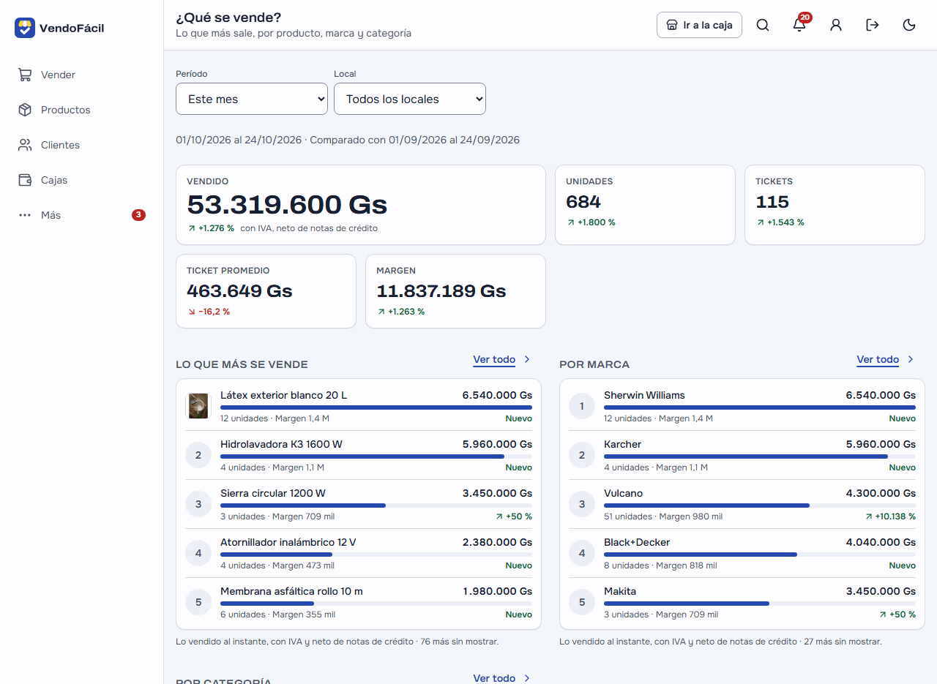Select the Karcher brand row
Image resolution: width=937 pixels, height=684 pixels.
click(742, 455)
